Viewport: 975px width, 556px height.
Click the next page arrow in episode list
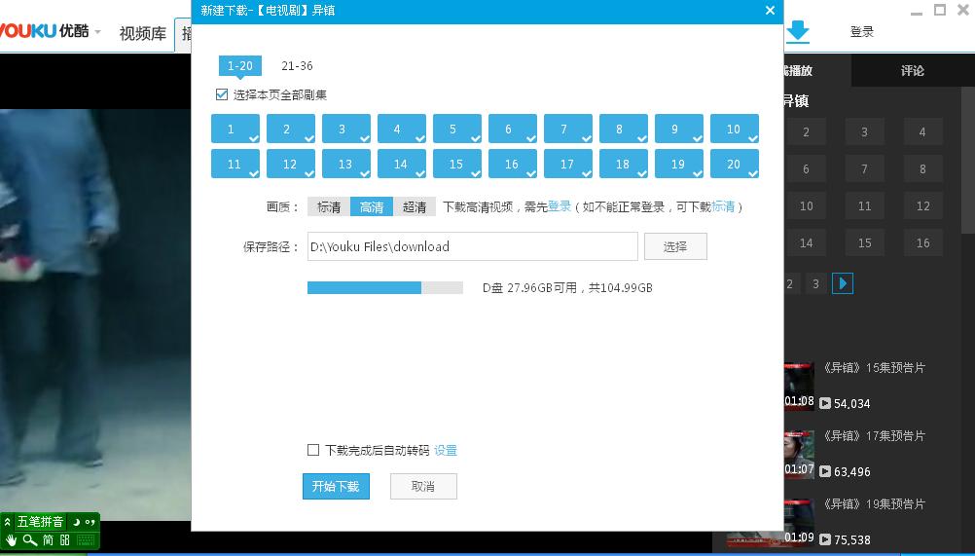point(843,283)
